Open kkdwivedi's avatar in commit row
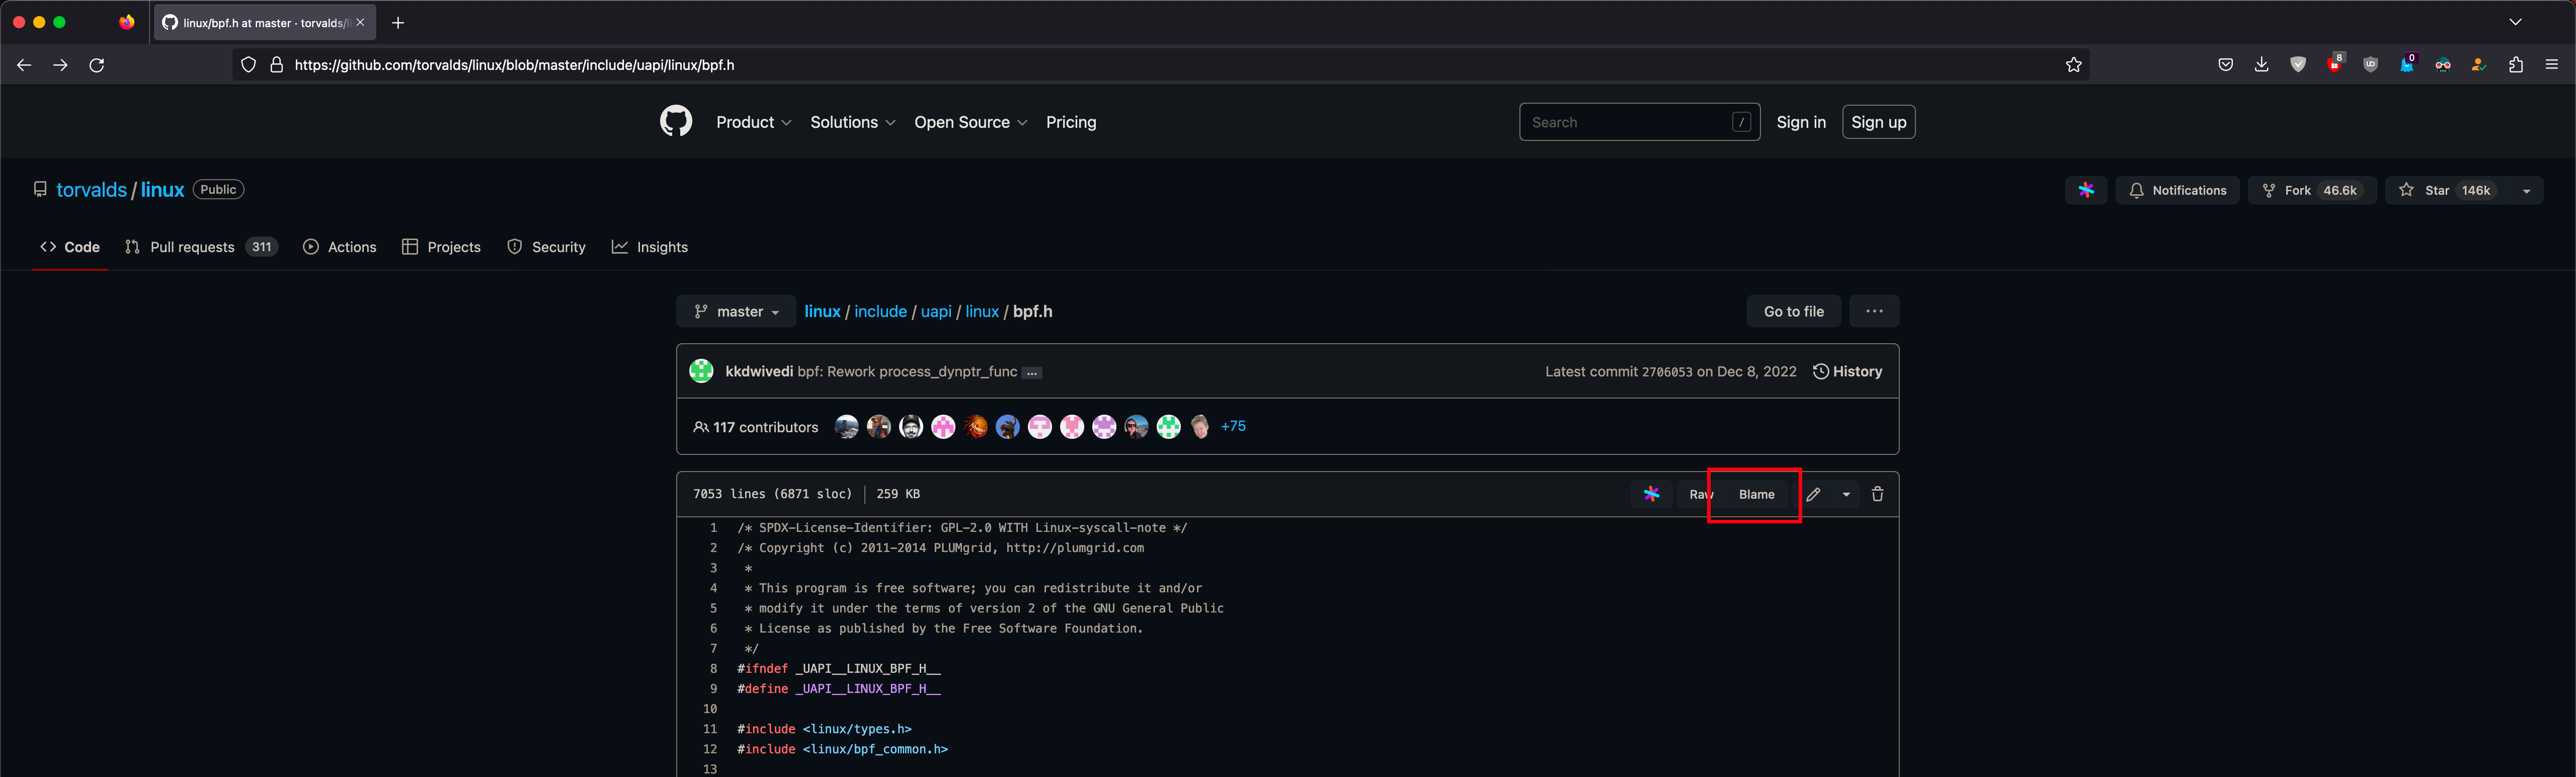Screen dimensions: 2576x777 pos(701,371)
